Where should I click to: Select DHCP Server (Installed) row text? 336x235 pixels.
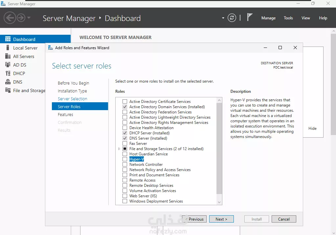coord(149,133)
